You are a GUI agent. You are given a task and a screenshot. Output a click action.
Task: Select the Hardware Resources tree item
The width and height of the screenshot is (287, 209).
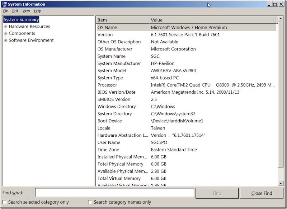click(x=29, y=26)
